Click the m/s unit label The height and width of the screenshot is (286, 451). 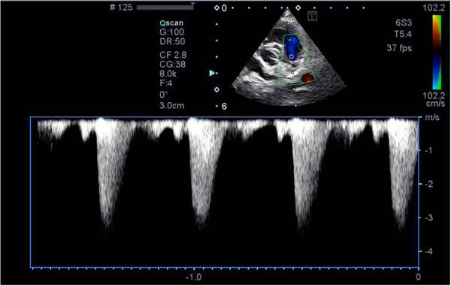(x=432, y=117)
